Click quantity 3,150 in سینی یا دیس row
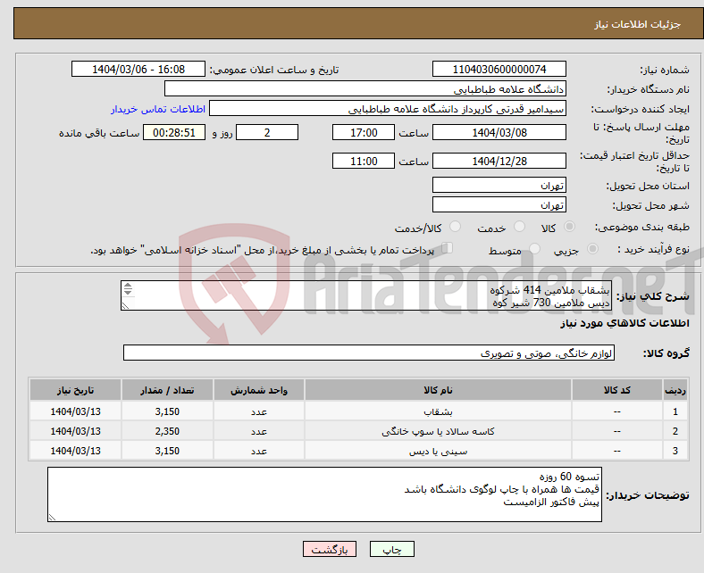The height and width of the screenshot is (573, 704). tap(167, 451)
